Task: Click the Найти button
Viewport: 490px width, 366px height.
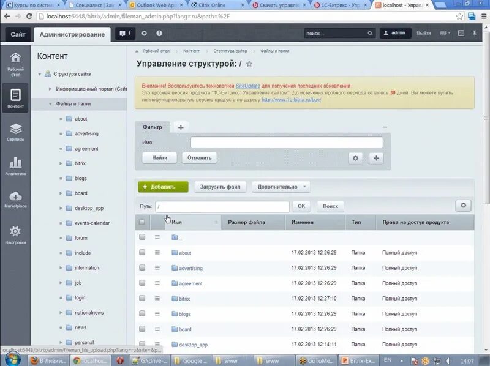Action: tap(160, 158)
